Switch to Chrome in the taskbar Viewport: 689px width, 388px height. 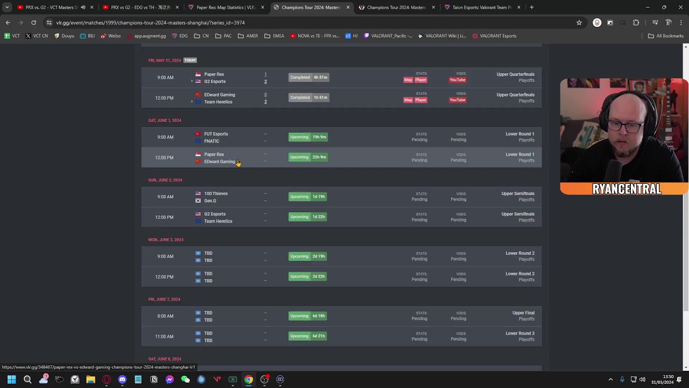(249, 379)
